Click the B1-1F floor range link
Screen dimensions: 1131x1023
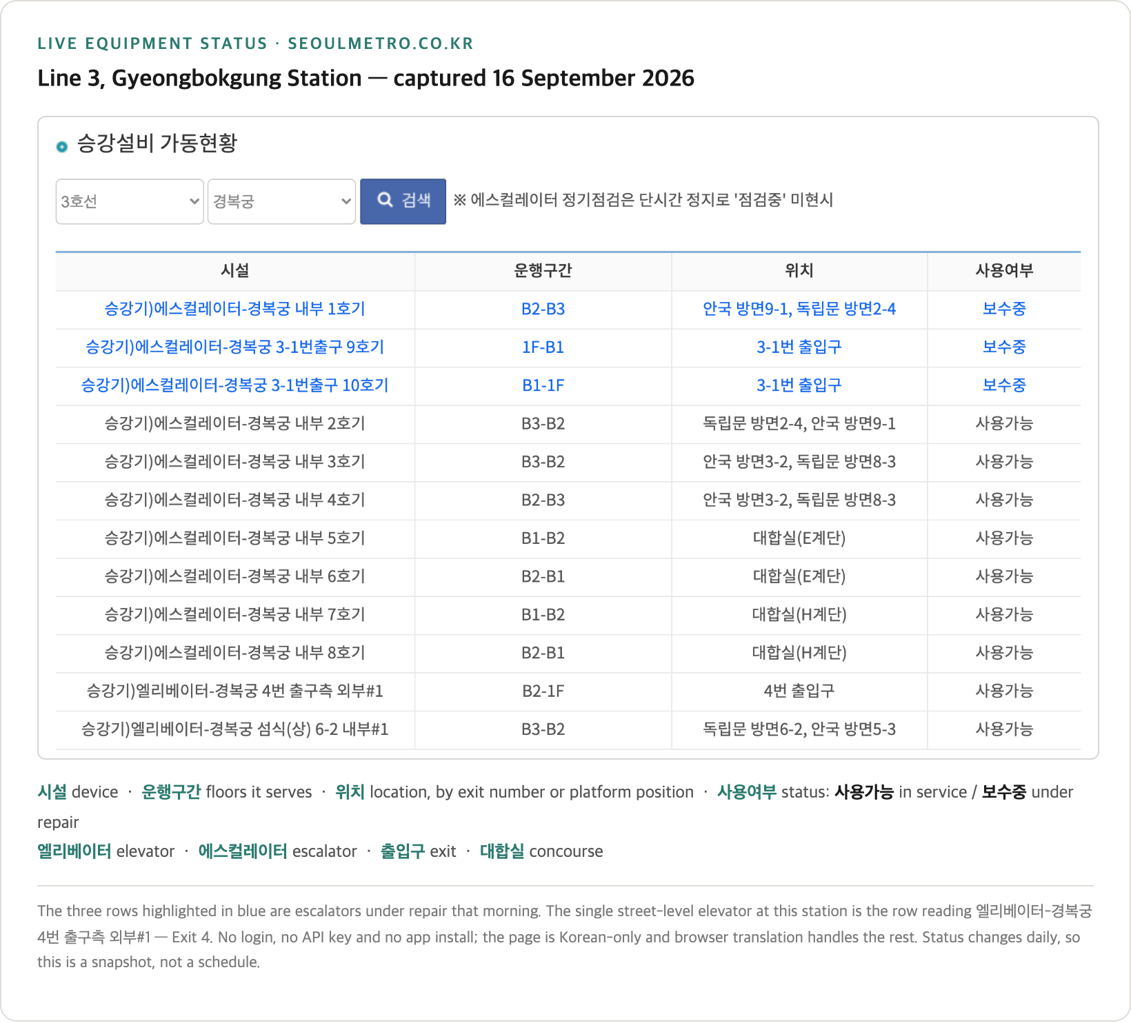[x=543, y=385]
